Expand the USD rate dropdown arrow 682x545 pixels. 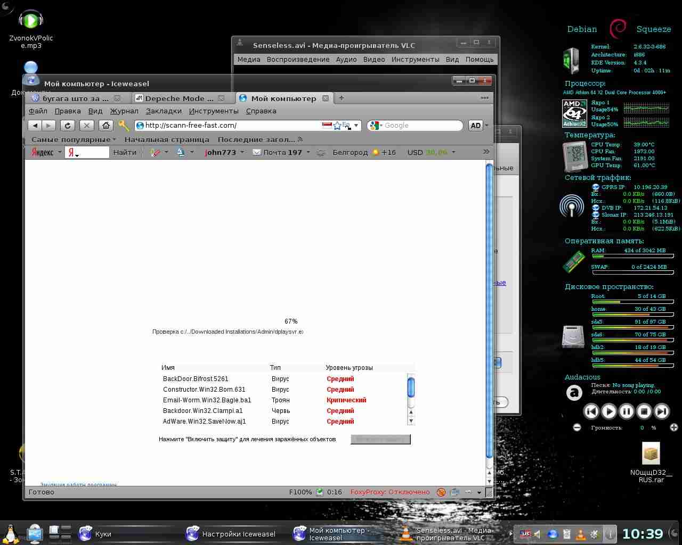pos(453,152)
